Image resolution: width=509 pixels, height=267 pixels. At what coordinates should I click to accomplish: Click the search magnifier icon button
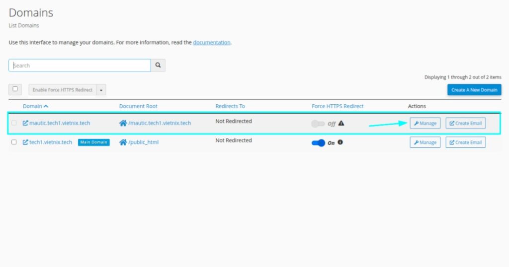coord(158,66)
